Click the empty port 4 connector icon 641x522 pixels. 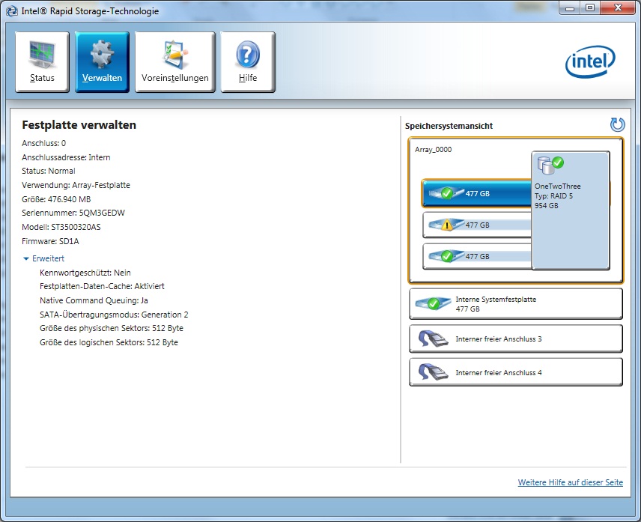tap(433, 372)
